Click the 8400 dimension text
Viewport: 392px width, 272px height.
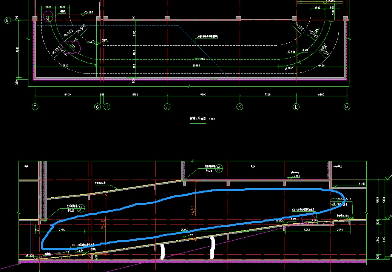pos(68,94)
